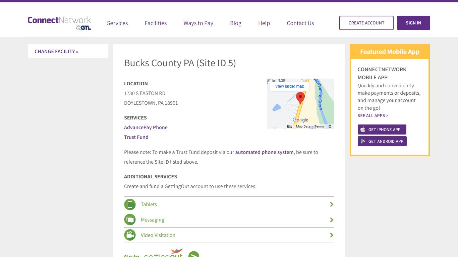This screenshot has height=257, width=458.
Task: Click the map keyboard shortcuts icon
Action: click(290, 126)
